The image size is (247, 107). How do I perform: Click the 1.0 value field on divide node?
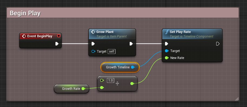click(x=111, y=80)
